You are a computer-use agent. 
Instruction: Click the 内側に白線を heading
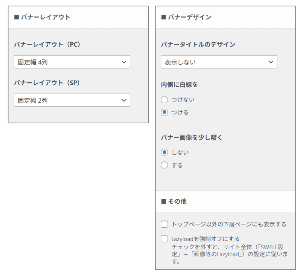(x=179, y=85)
